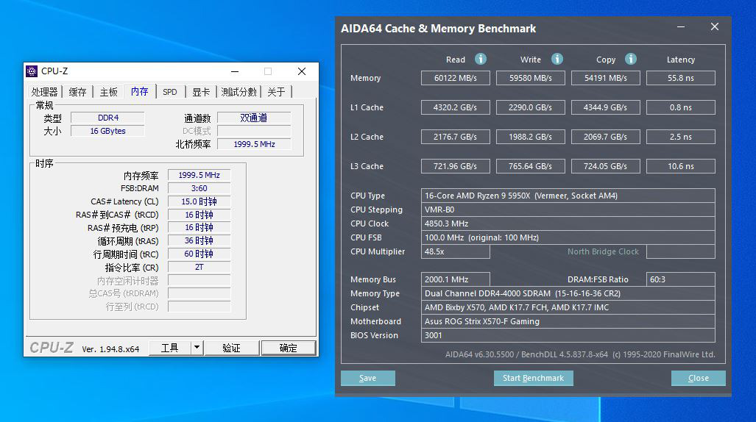
Task: Switch to the 处理器 tab
Action: 44,92
